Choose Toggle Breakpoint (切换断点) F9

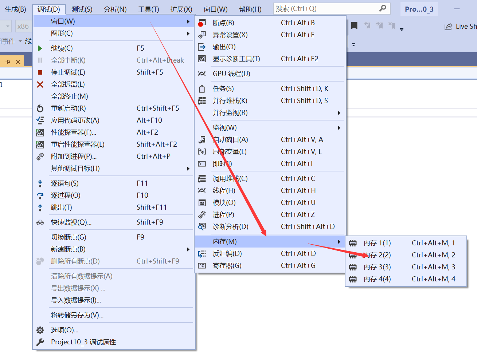pos(114,237)
